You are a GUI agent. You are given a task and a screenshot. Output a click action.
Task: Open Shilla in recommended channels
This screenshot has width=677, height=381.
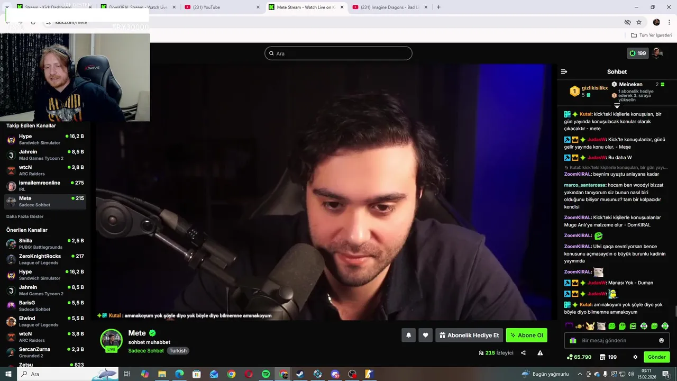coord(45,244)
